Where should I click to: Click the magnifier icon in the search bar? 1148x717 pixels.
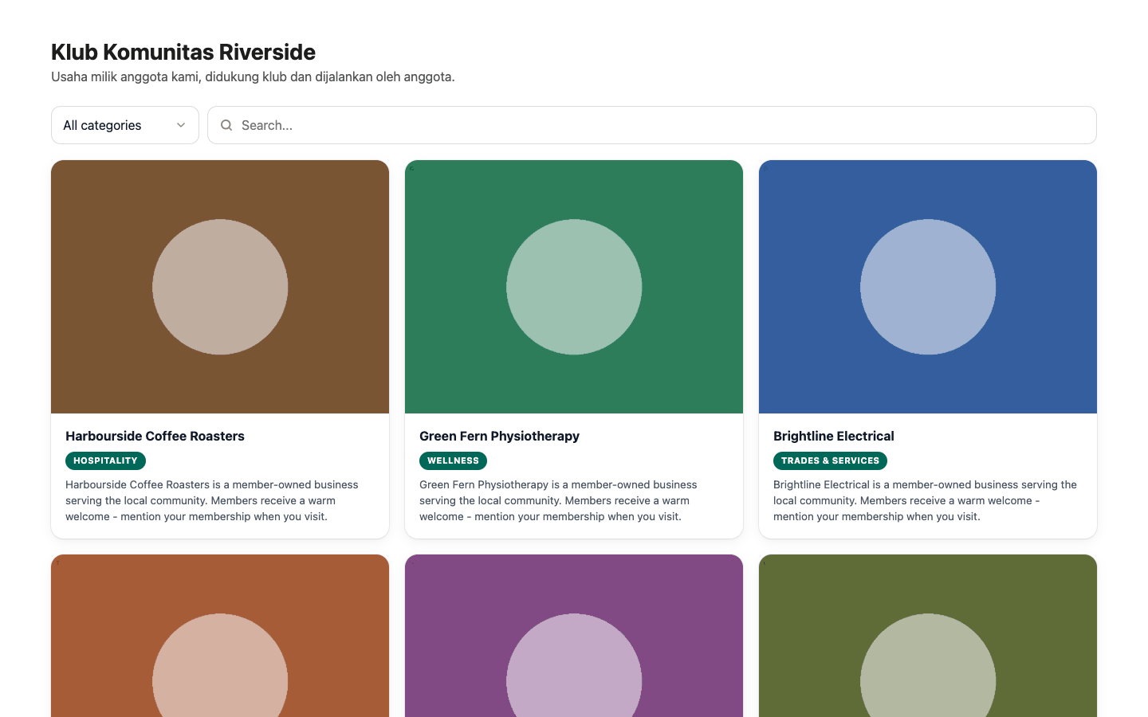click(x=226, y=125)
